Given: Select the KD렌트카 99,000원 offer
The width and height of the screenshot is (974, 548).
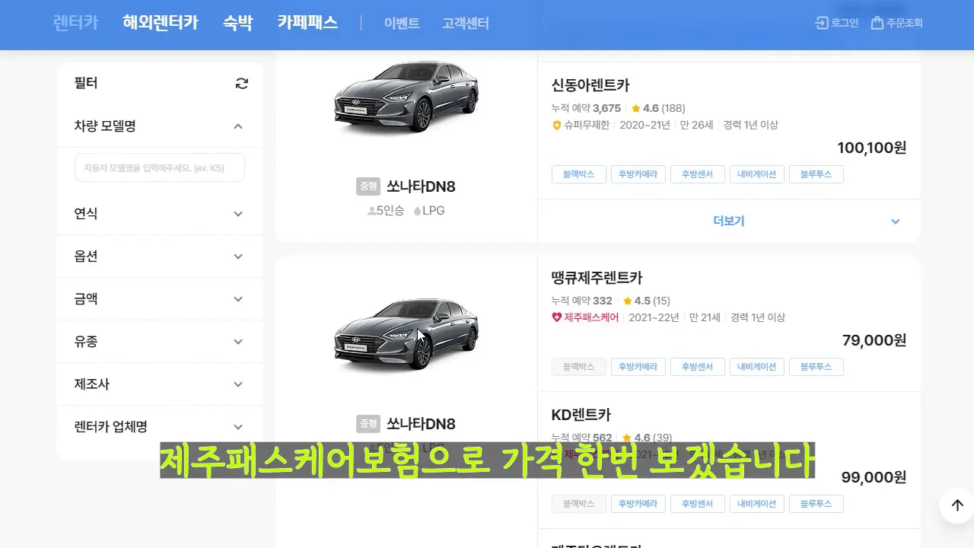Looking at the screenshot, I should [729, 460].
